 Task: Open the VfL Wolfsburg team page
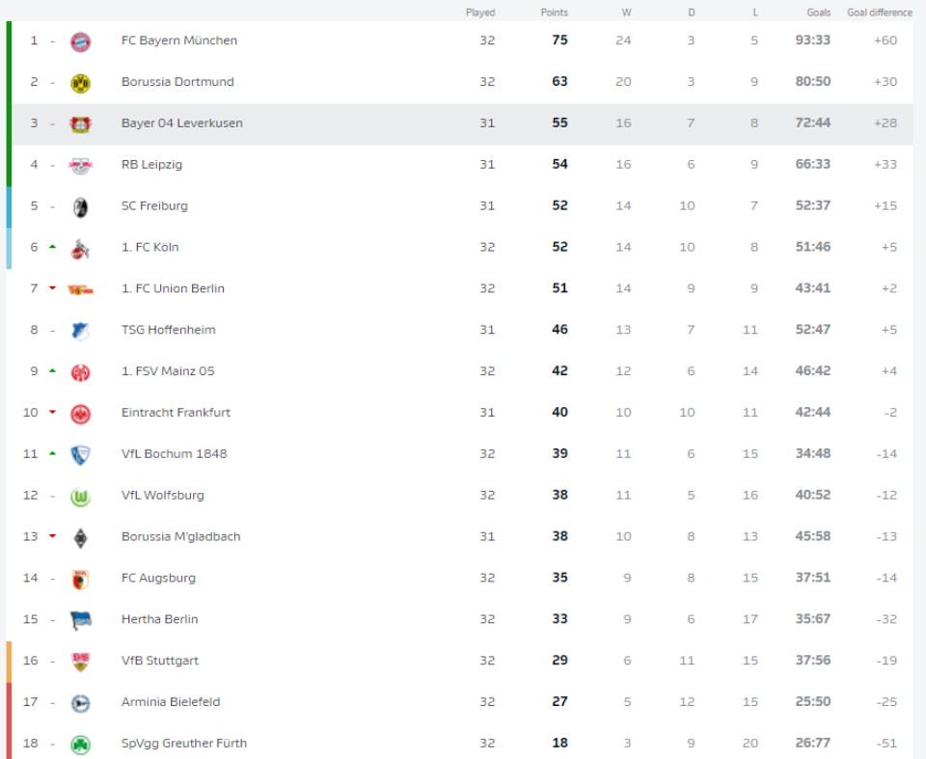click(x=164, y=495)
